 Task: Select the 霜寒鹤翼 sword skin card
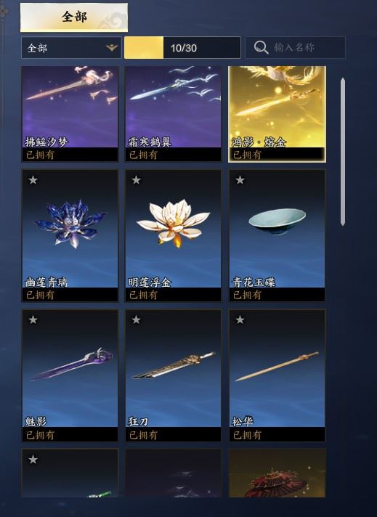(x=173, y=114)
